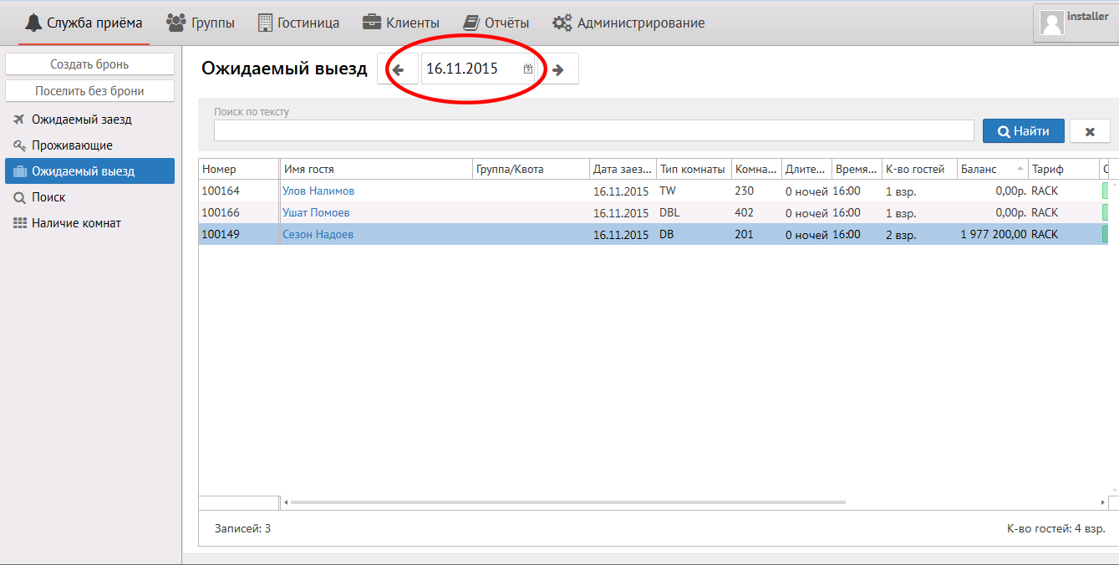
Task: Click the Поиск по тексту input field
Action: [593, 130]
